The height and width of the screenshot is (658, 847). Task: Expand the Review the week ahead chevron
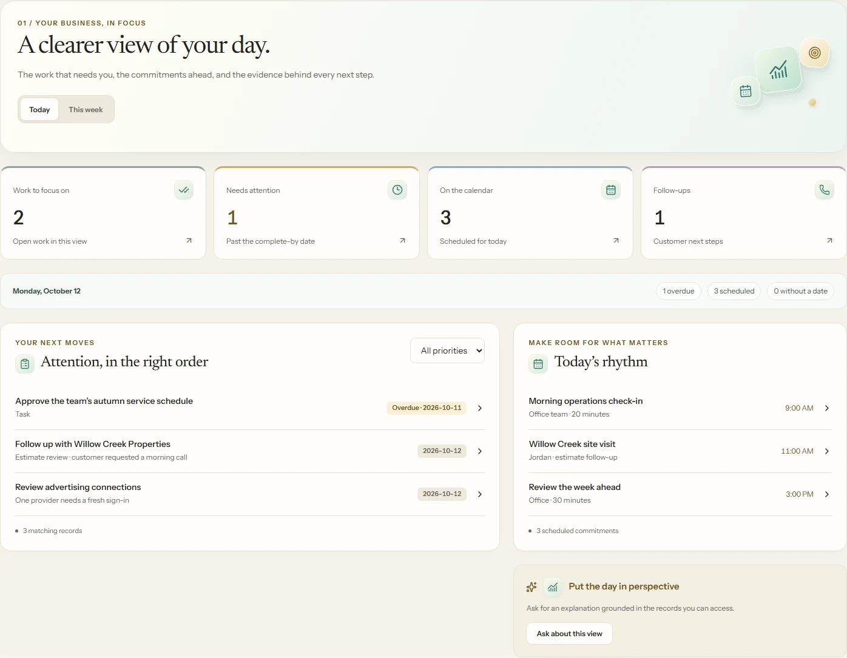[x=827, y=494]
